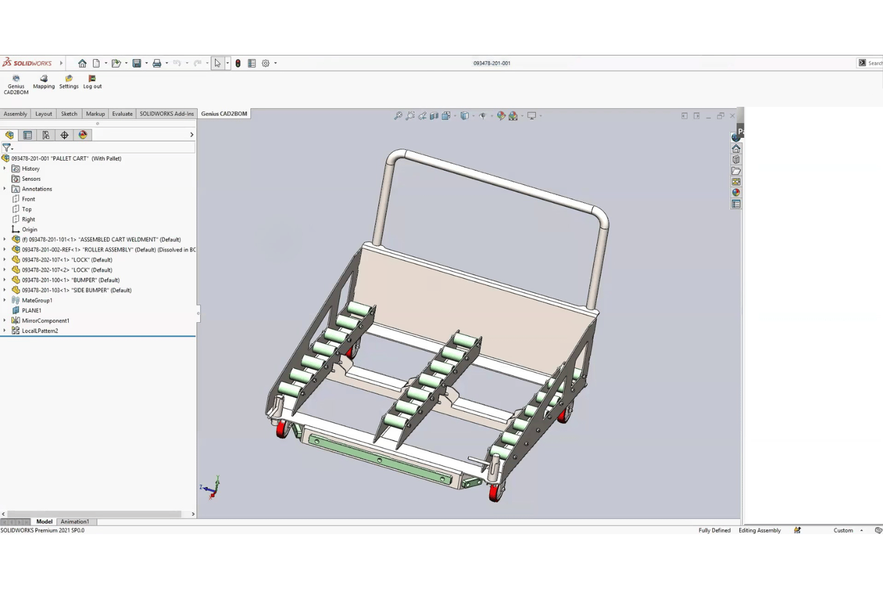Activate the Select cursor tool

click(218, 63)
